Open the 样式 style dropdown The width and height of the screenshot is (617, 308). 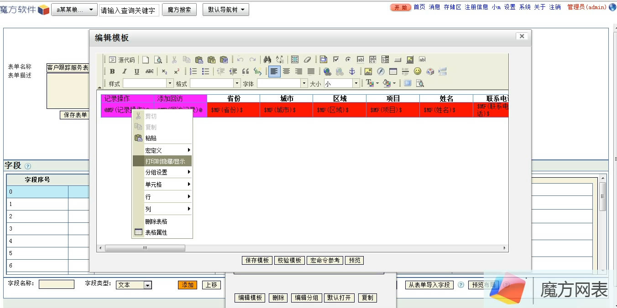148,83
